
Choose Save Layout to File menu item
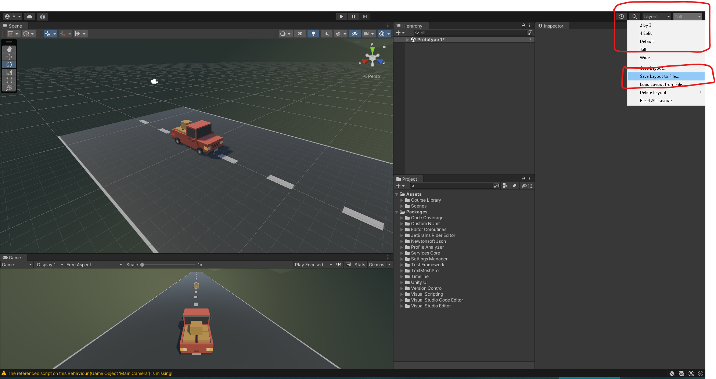[x=659, y=76]
